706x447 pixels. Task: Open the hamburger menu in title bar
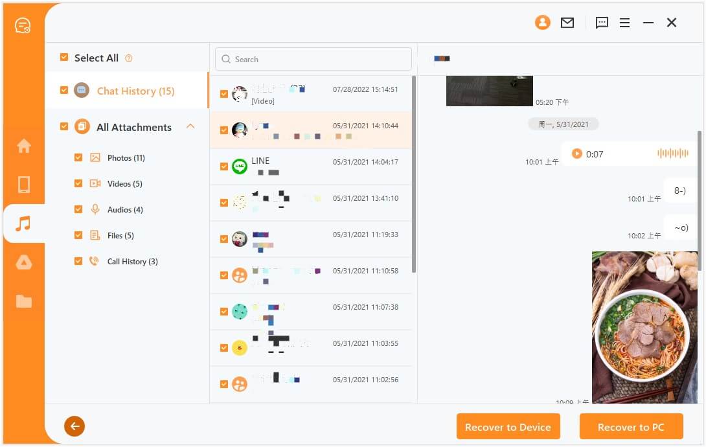[624, 23]
